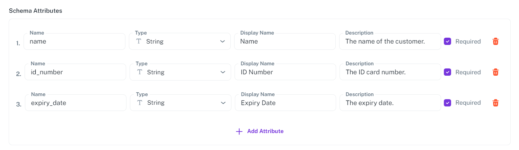The image size is (519, 150).
Task: Change the Type of expiry_date attribute
Action: click(181, 103)
